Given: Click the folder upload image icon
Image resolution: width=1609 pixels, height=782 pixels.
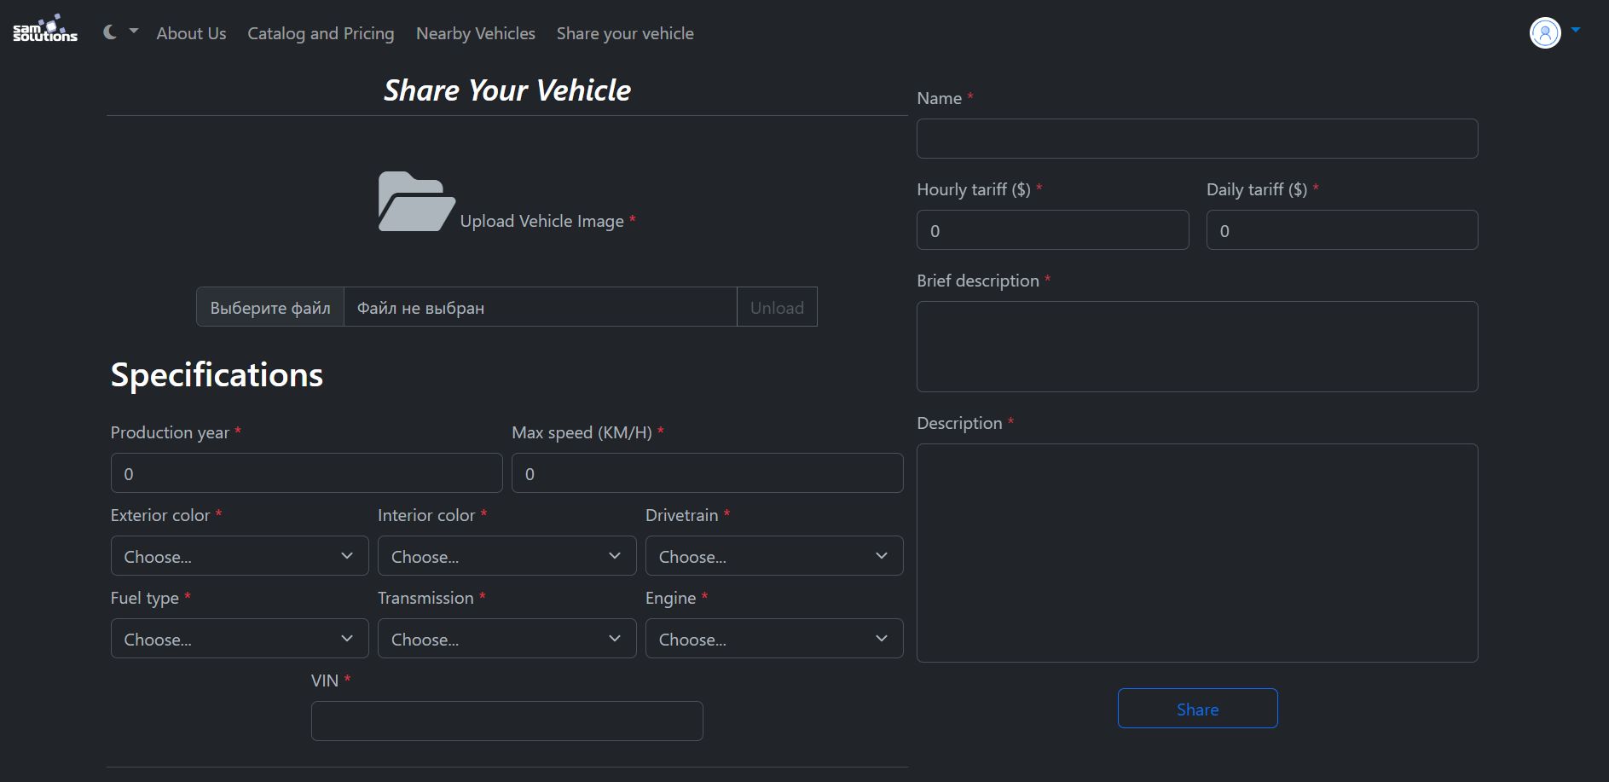Looking at the screenshot, I should 416,202.
